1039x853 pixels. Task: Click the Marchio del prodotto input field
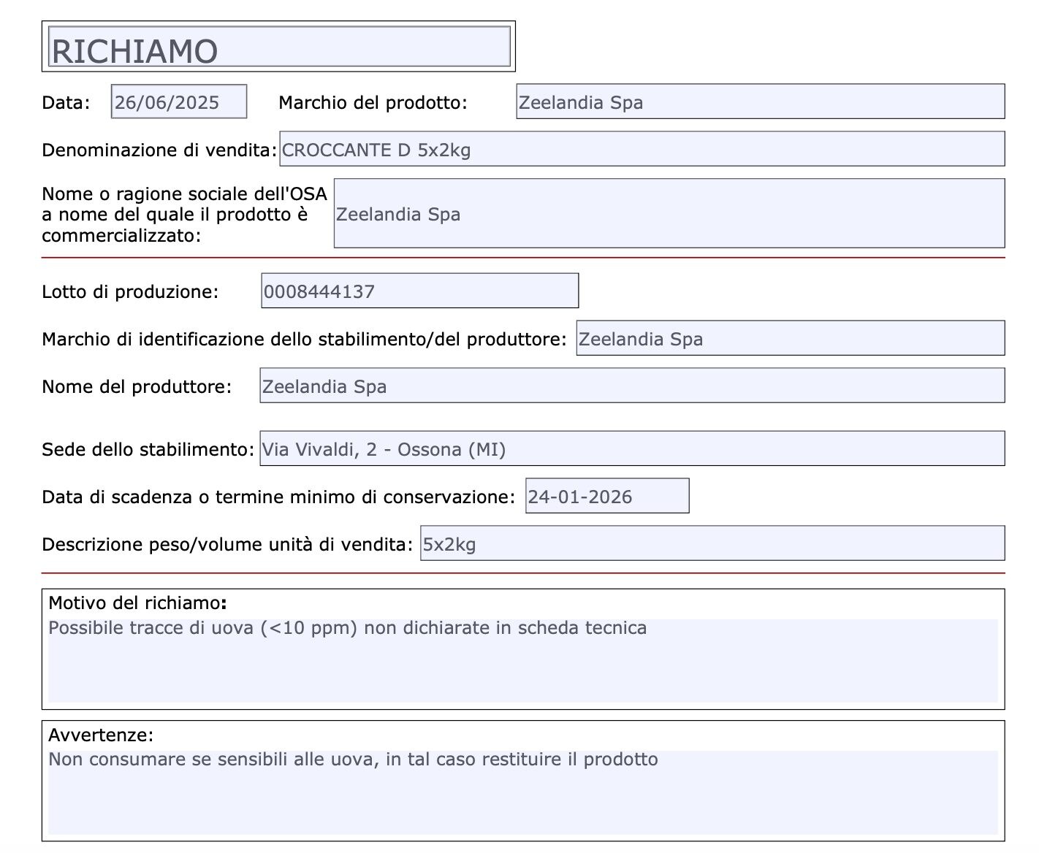(760, 102)
